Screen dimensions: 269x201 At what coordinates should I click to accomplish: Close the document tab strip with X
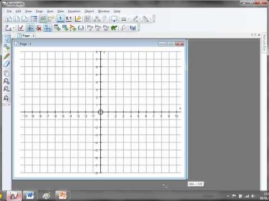tap(259, 35)
